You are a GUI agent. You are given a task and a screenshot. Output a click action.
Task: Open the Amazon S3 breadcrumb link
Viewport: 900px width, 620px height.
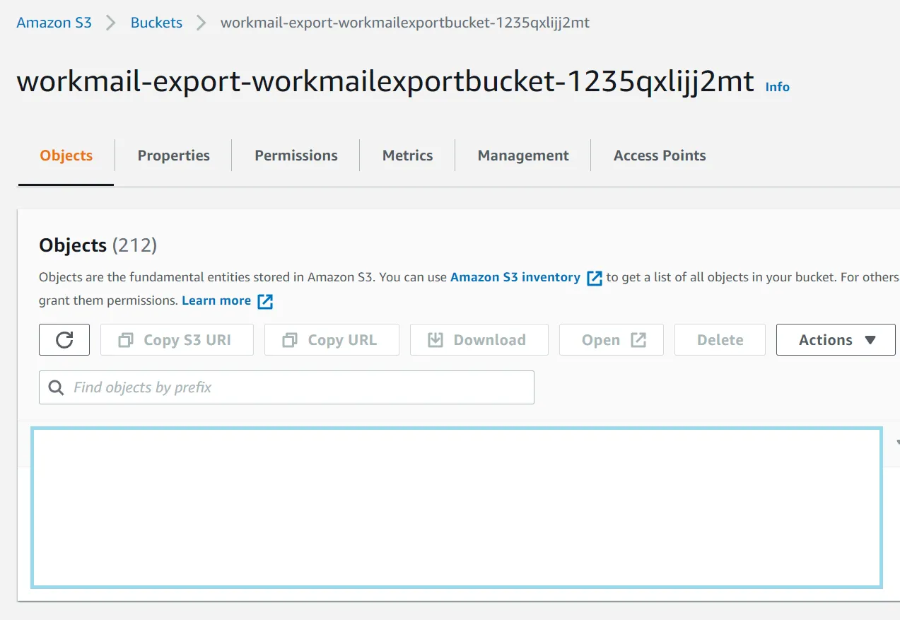click(x=54, y=23)
